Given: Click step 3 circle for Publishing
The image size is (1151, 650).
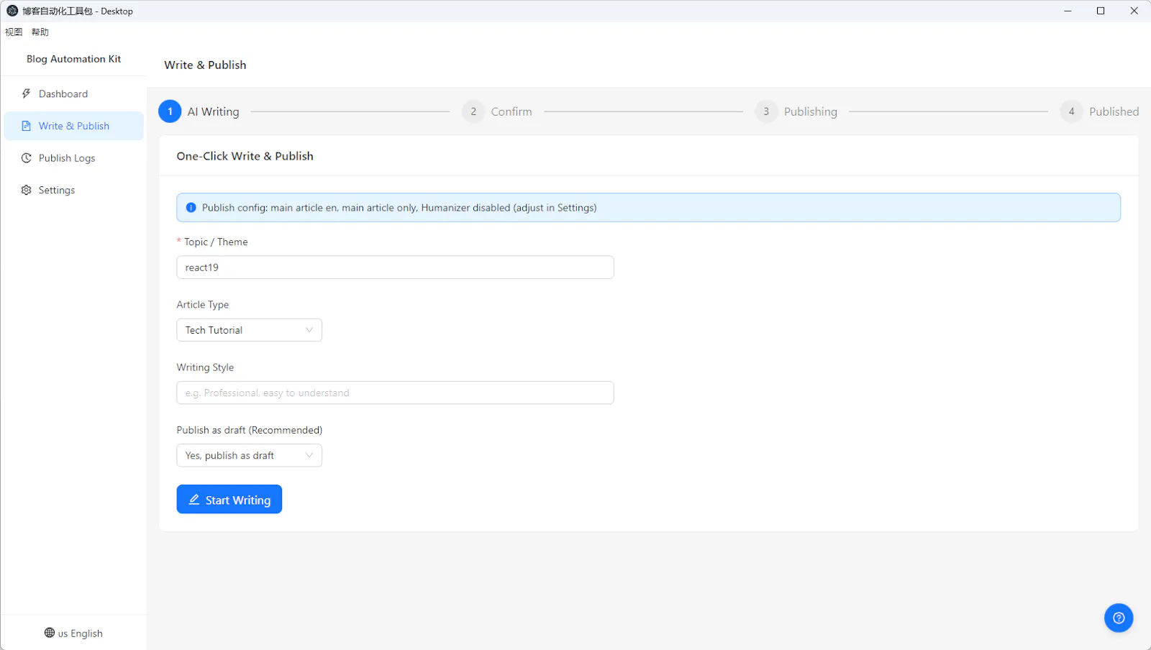Looking at the screenshot, I should pos(766,111).
